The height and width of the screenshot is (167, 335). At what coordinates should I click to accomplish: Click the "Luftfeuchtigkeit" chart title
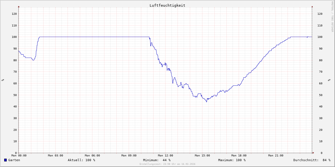coord(167,5)
